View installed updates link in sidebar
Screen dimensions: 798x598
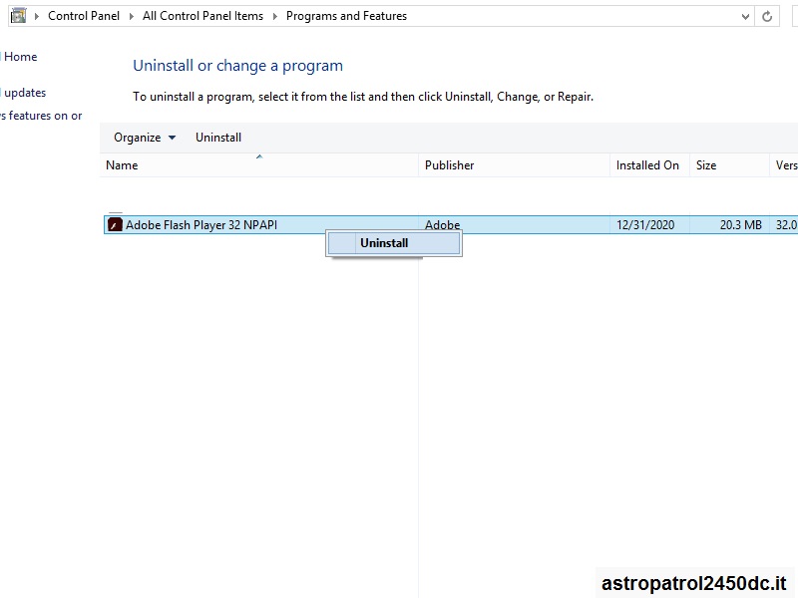point(24,93)
